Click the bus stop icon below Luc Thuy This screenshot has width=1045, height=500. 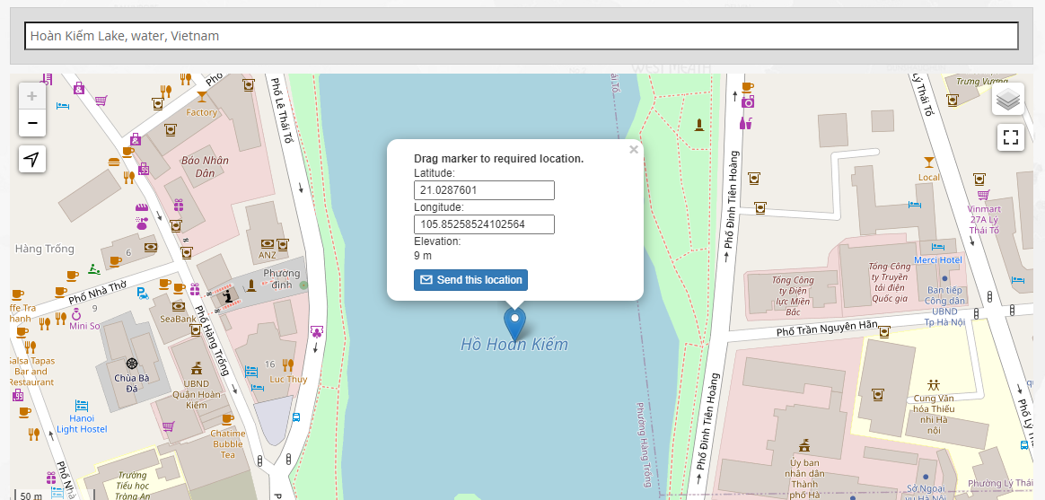[x=296, y=417]
